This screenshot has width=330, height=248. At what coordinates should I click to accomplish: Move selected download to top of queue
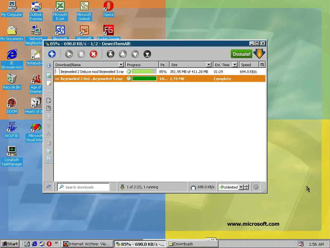[x=111, y=54]
